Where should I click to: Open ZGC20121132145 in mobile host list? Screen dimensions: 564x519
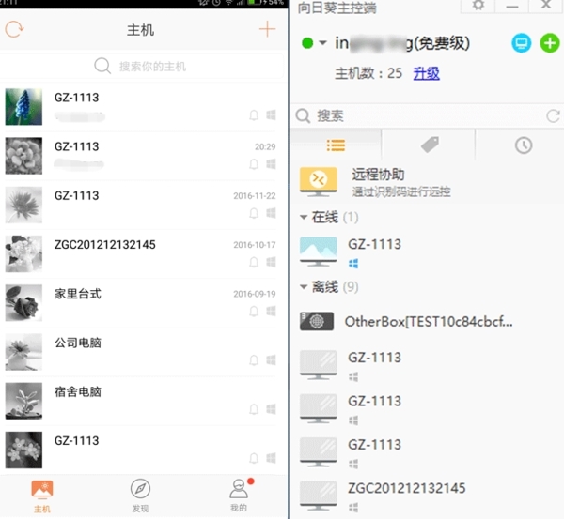pyautogui.click(x=140, y=254)
